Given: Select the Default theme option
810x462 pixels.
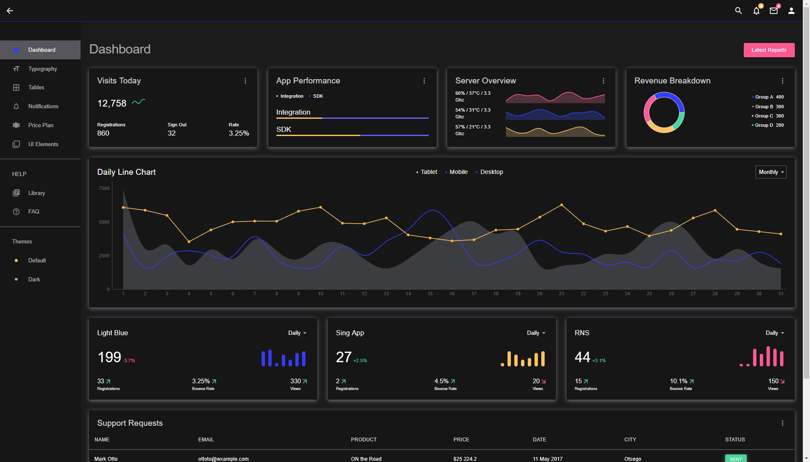Looking at the screenshot, I should click(37, 260).
